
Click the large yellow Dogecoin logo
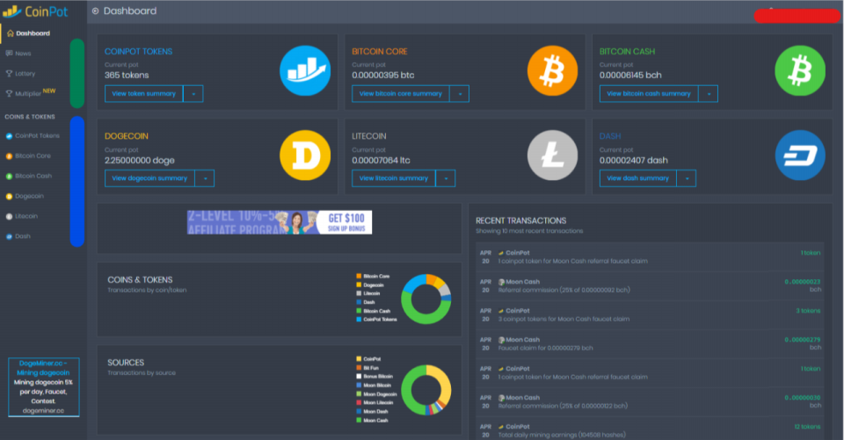tap(305, 155)
